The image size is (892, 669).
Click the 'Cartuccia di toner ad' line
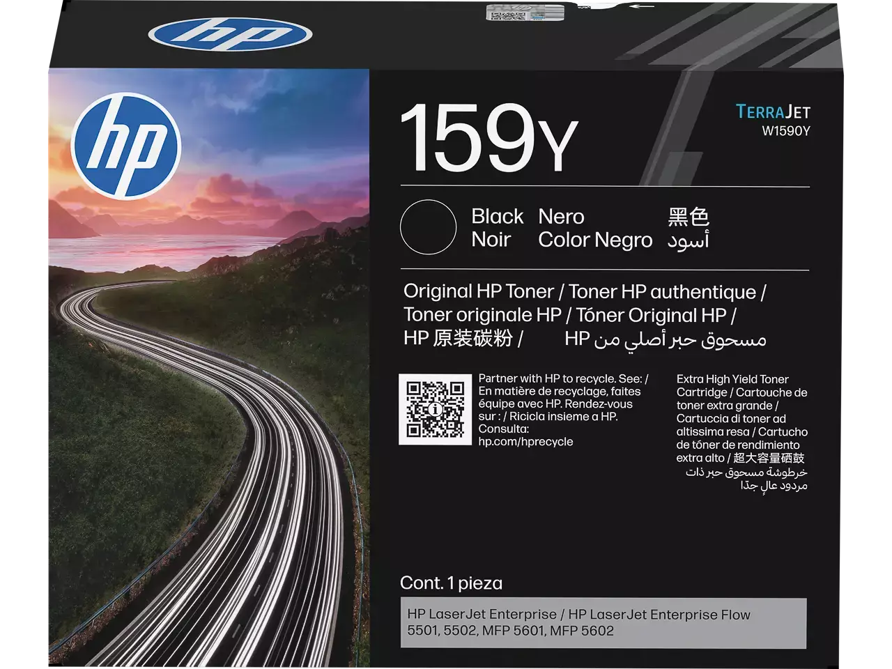[731, 419]
